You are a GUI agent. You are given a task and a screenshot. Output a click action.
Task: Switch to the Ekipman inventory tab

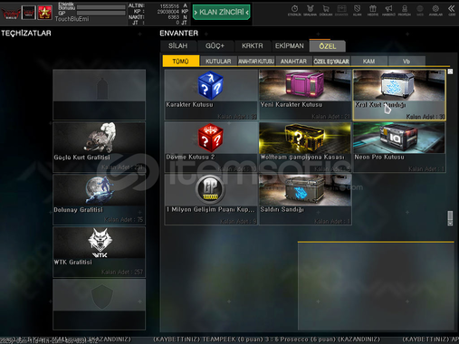click(290, 46)
